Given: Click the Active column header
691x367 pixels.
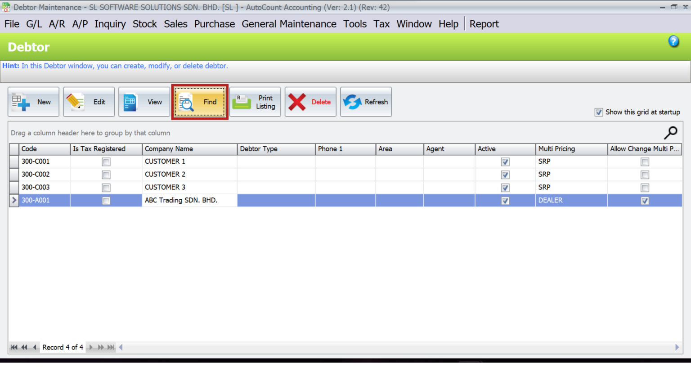Looking at the screenshot, I should click(x=505, y=149).
